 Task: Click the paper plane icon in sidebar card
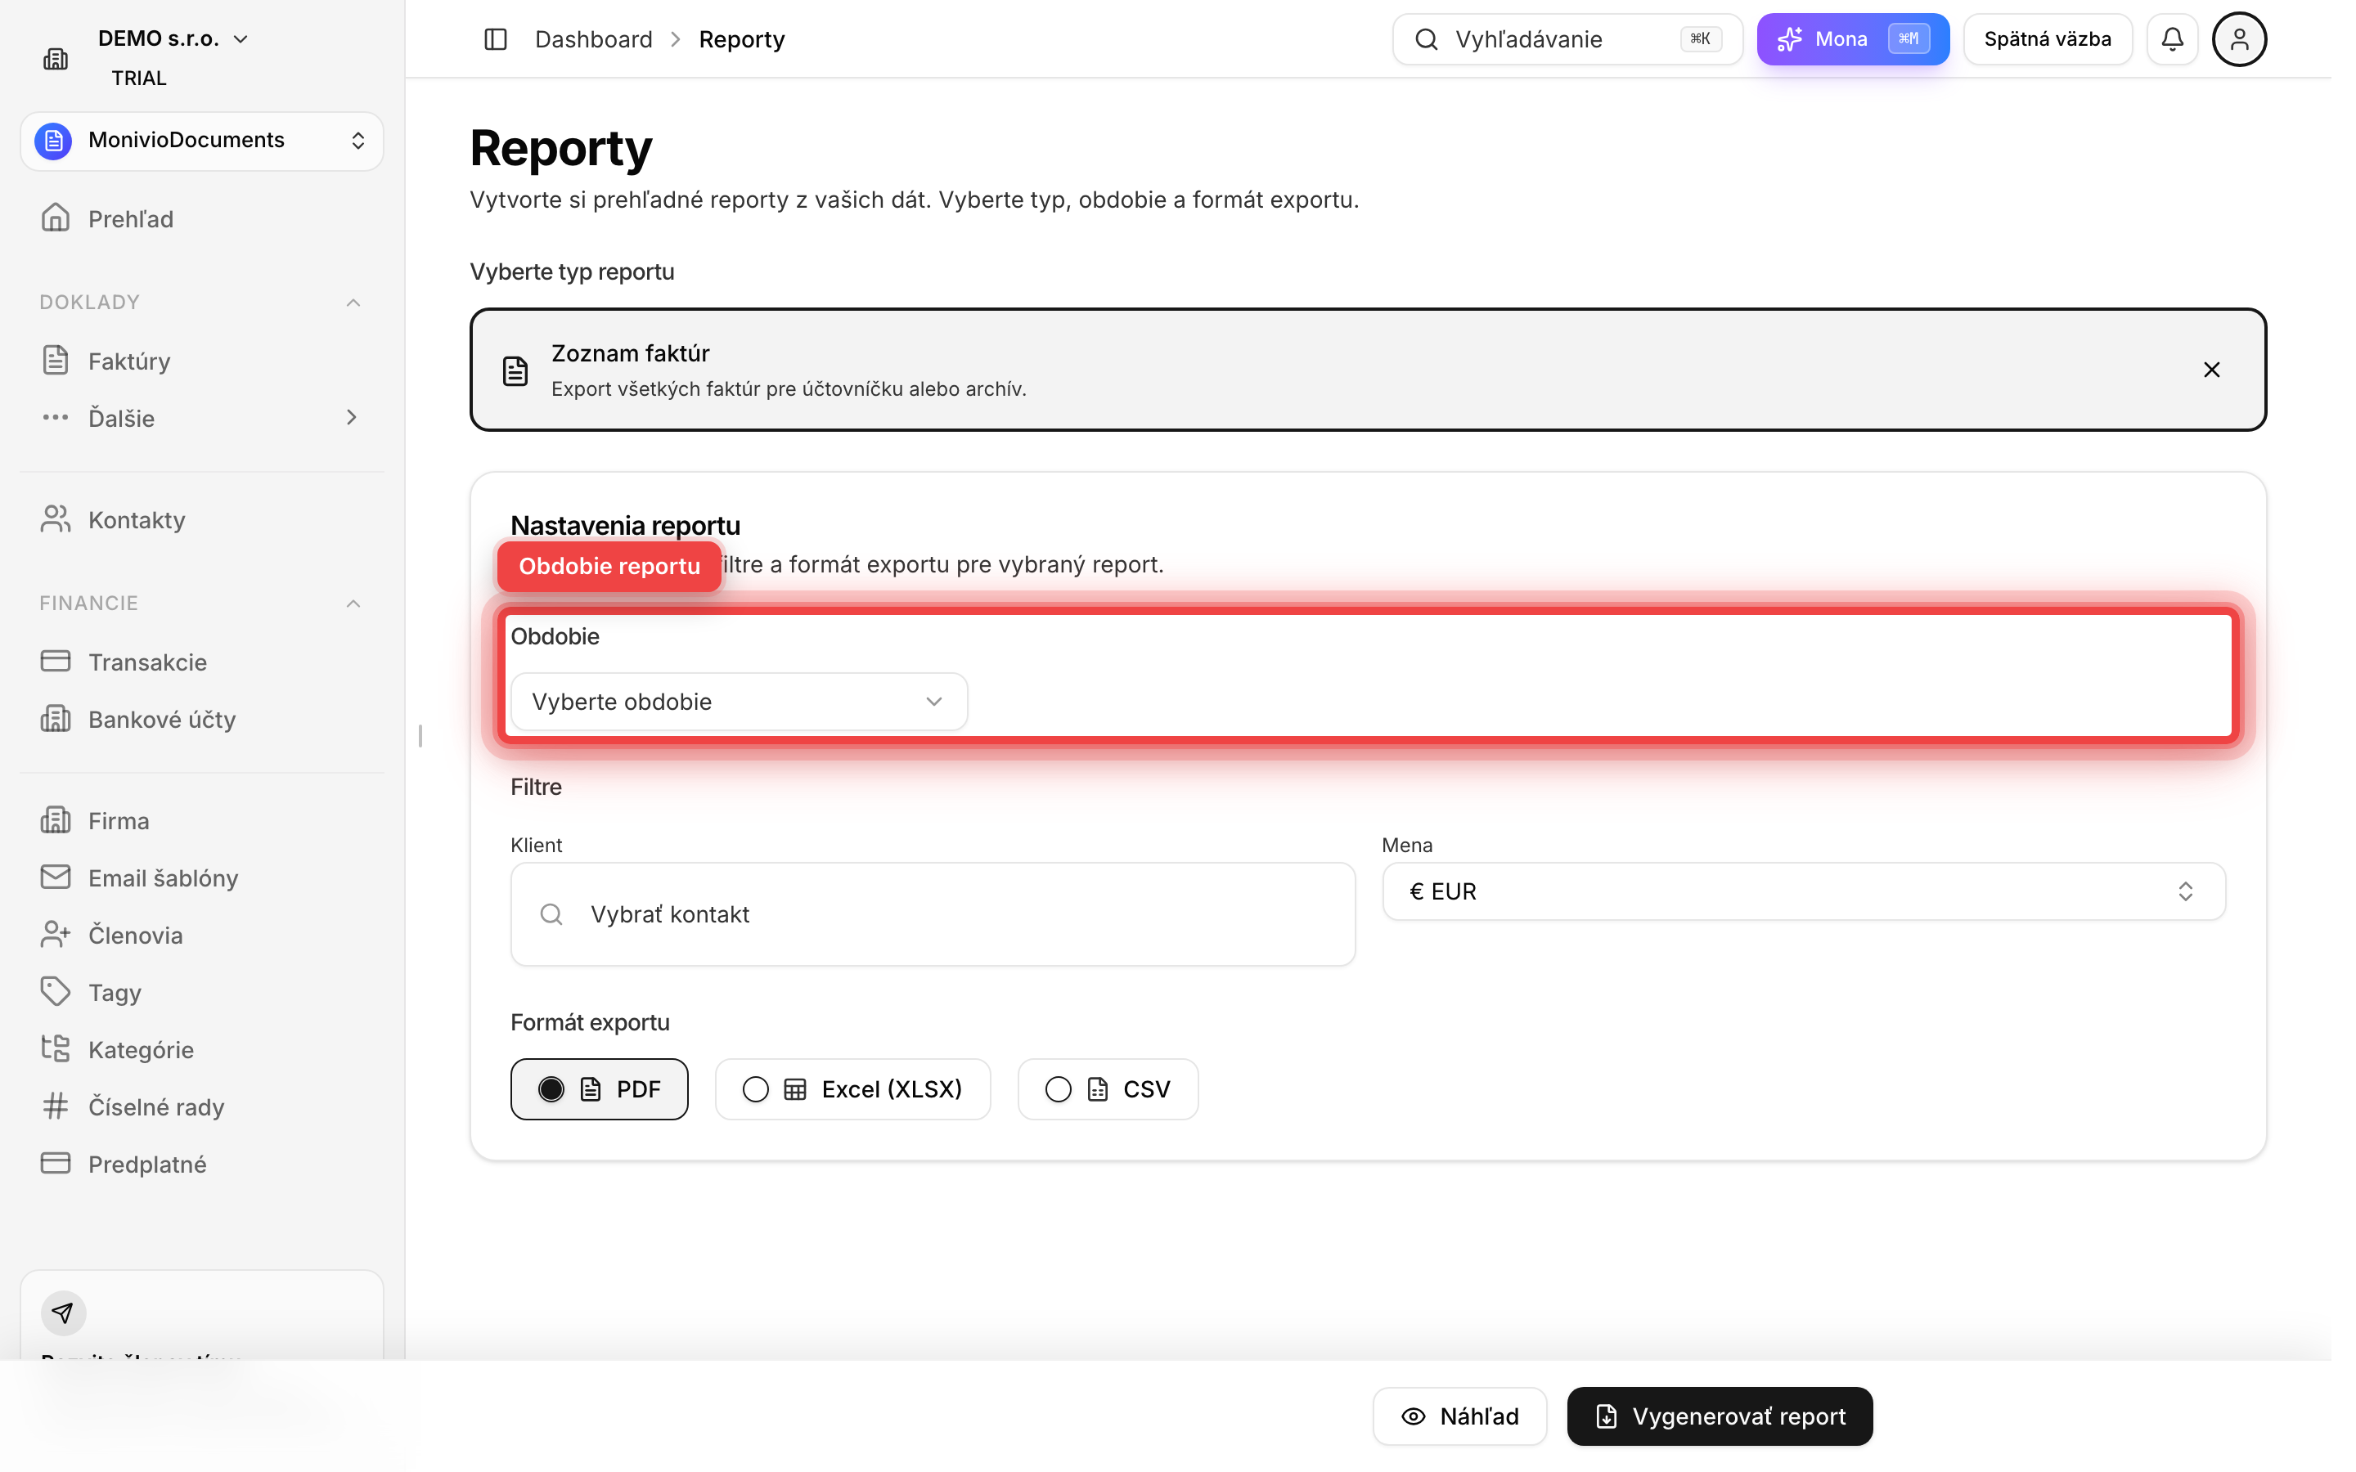(63, 1313)
